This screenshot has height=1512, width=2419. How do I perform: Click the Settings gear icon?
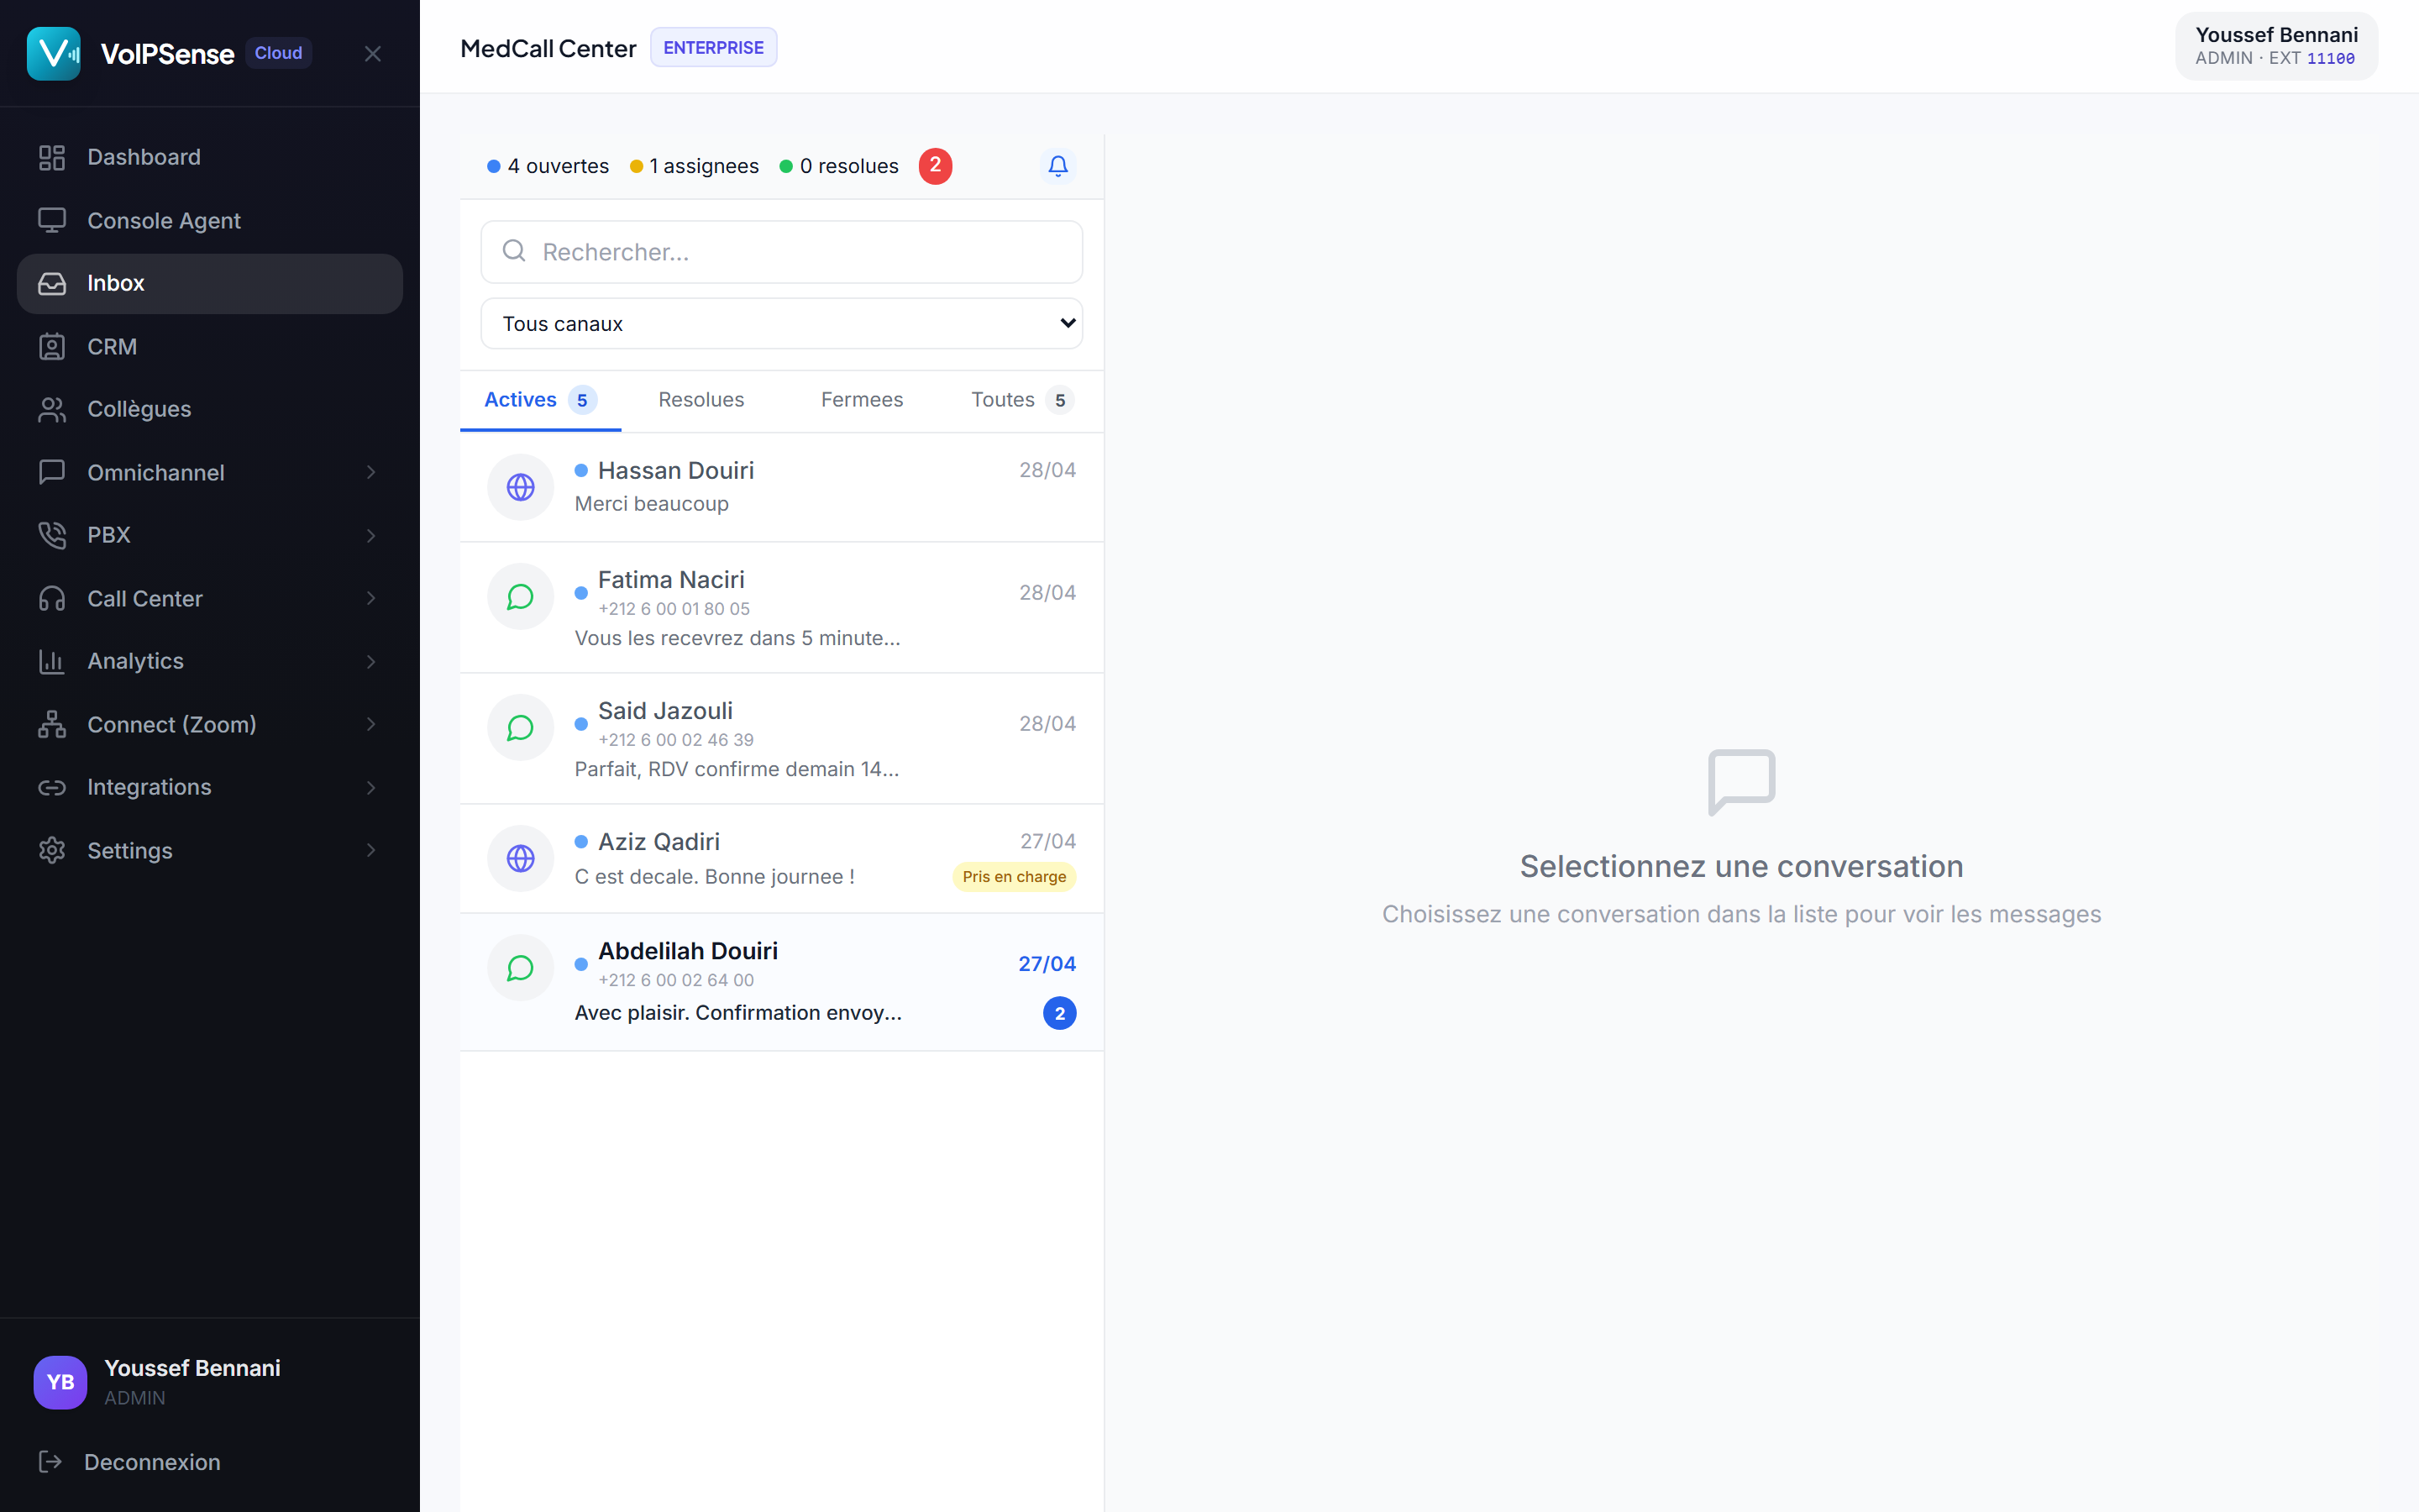pos(52,850)
